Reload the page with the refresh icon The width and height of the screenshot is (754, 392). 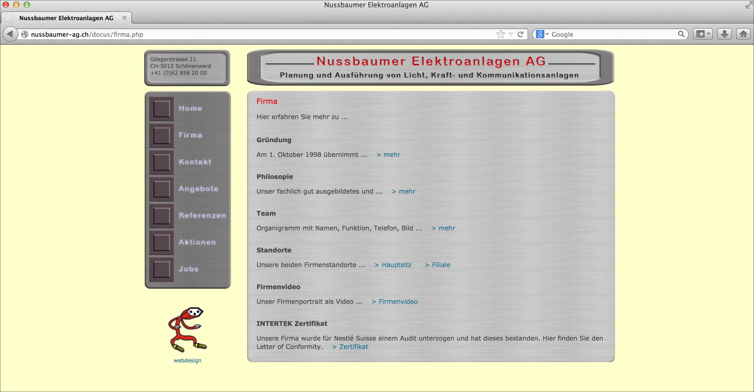(521, 34)
